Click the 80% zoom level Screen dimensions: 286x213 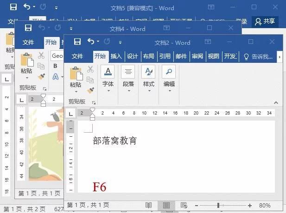pos(265,205)
